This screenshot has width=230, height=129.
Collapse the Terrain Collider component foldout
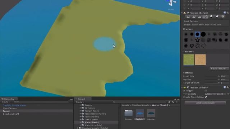coord(182,87)
